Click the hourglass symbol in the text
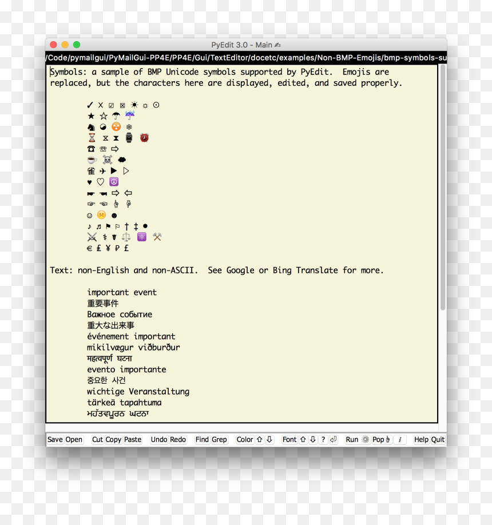The height and width of the screenshot is (525, 492). pos(92,138)
